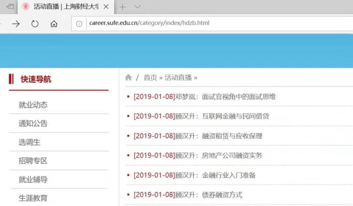The image size is (353, 206).
Task: Go to 招聘专区 section
Action: tap(33, 161)
